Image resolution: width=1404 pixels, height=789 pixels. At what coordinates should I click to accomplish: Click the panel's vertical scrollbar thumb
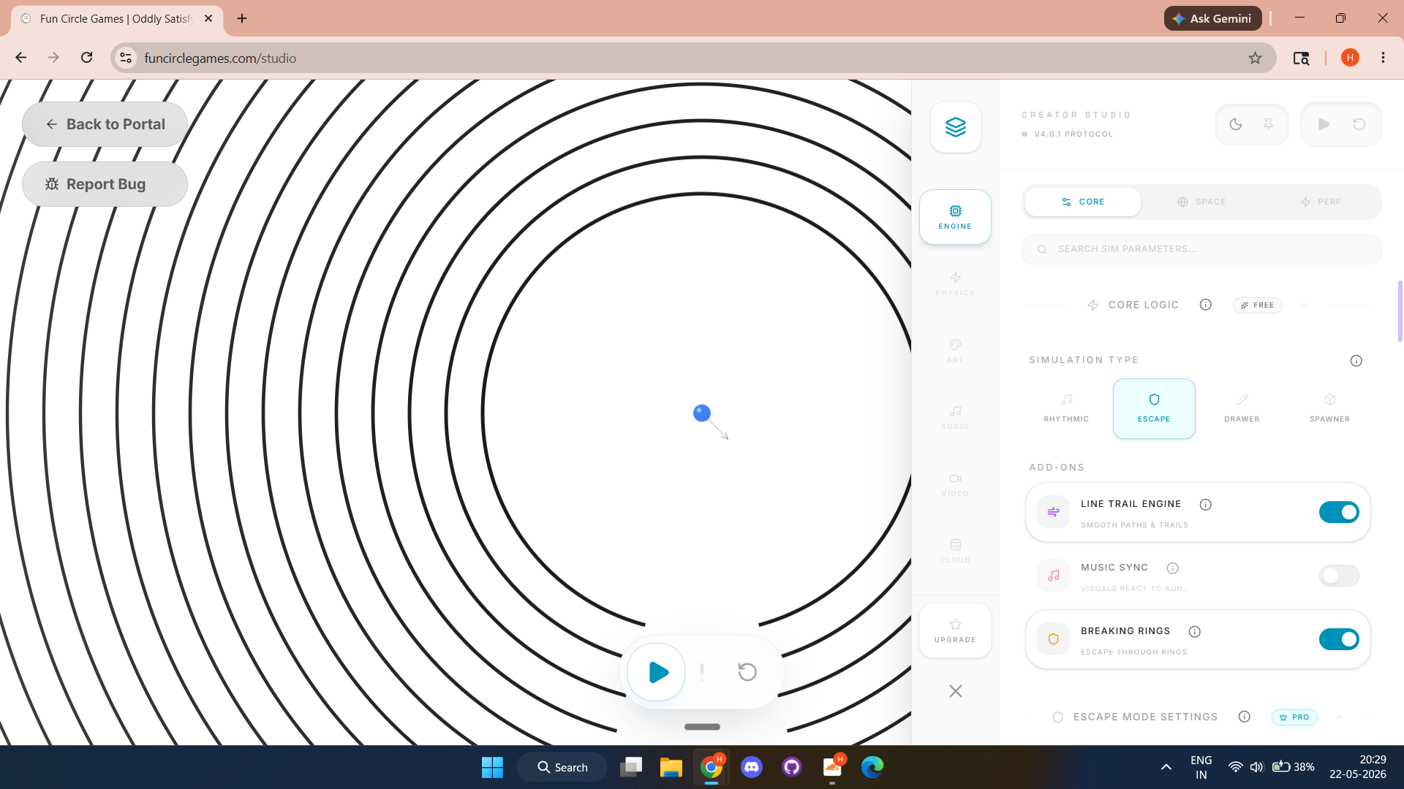[1400, 310]
